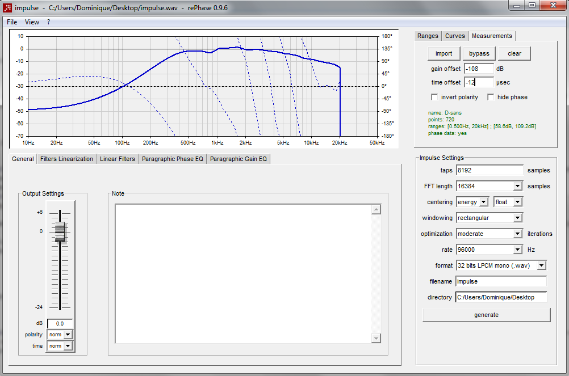Click the output dB value field
The width and height of the screenshot is (569, 376).
coord(60,323)
